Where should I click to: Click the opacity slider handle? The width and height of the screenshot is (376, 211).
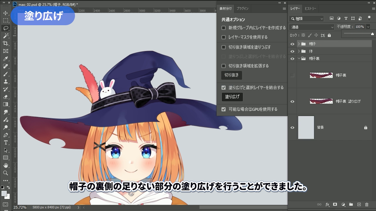(x=372, y=34)
